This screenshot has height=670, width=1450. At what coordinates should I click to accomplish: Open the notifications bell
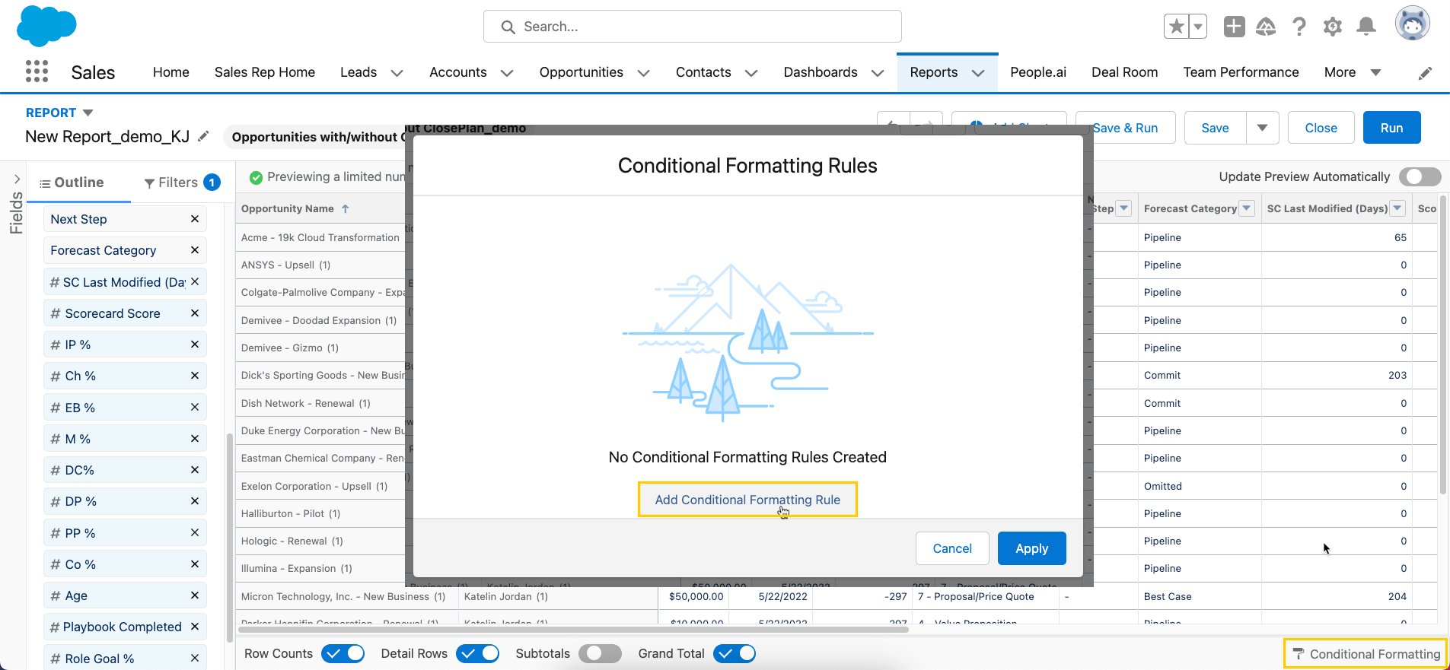tap(1366, 27)
